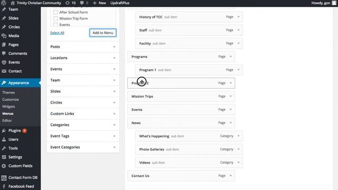Expand the Programs menu item settings arrow
The width and height of the screenshot is (338, 190).
click(231, 56)
